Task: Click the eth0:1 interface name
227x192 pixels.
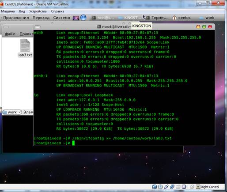Action: [41, 76]
